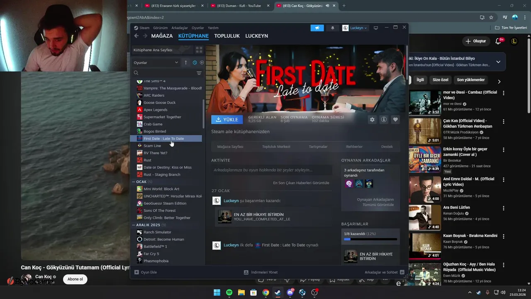The image size is (531, 299).
Task: Open Discord from the taskbar
Action: pyautogui.click(x=290, y=292)
